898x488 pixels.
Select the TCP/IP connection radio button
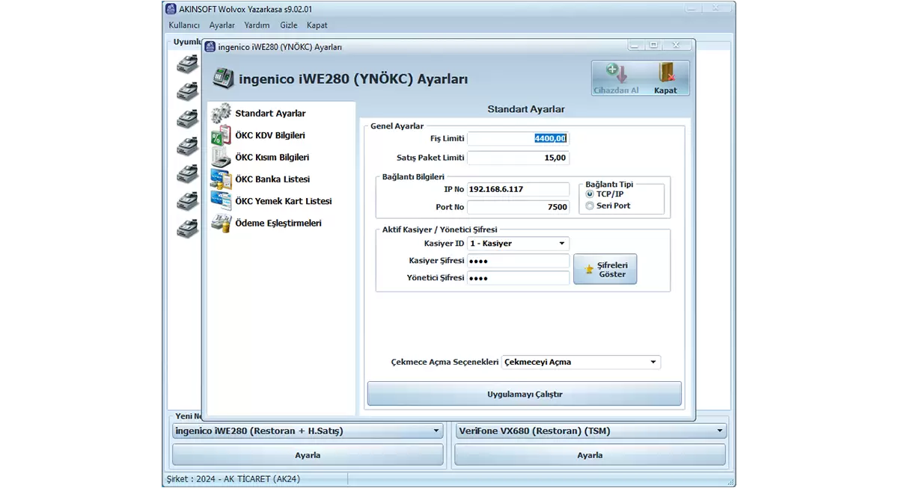[590, 194]
